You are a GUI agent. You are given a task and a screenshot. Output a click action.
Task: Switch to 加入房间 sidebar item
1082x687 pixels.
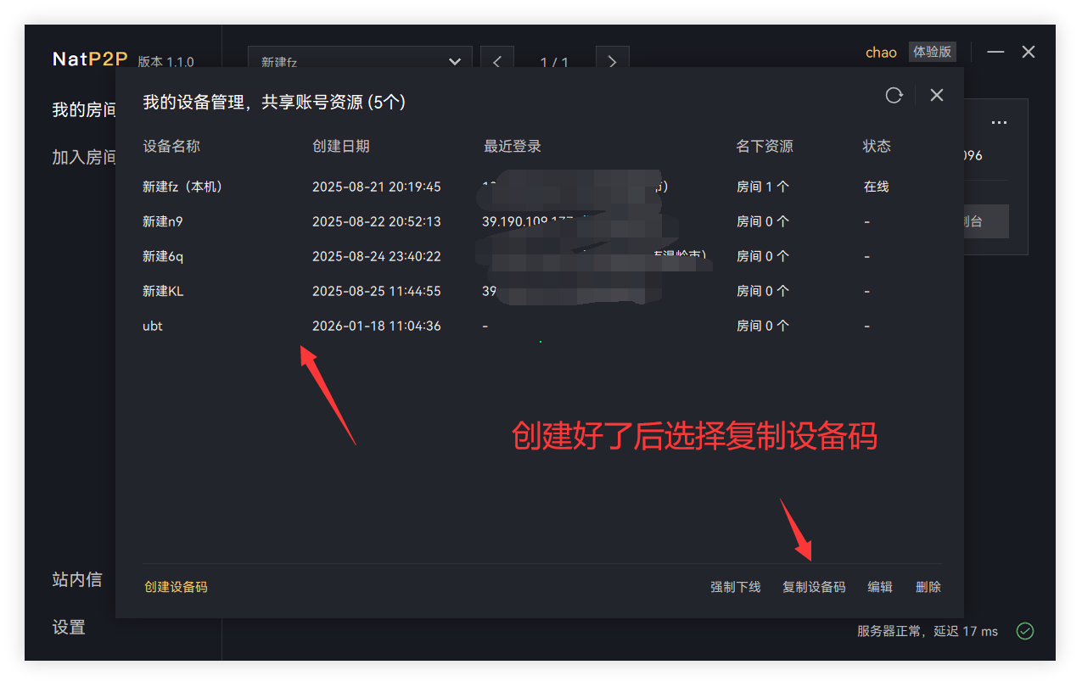pyautogui.click(x=84, y=157)
